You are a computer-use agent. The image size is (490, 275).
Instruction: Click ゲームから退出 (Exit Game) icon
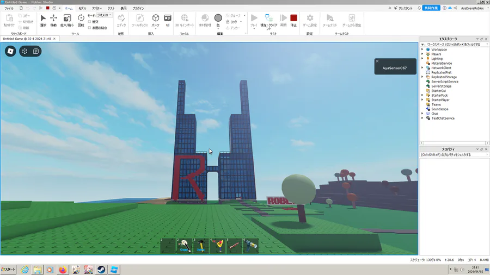pyautogui.click(x=352, y=21)
